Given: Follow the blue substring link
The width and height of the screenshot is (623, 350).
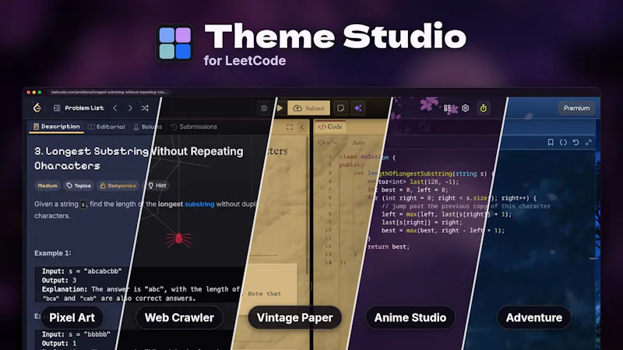Looking at the screenshot, I should click(x=199, y=204).
